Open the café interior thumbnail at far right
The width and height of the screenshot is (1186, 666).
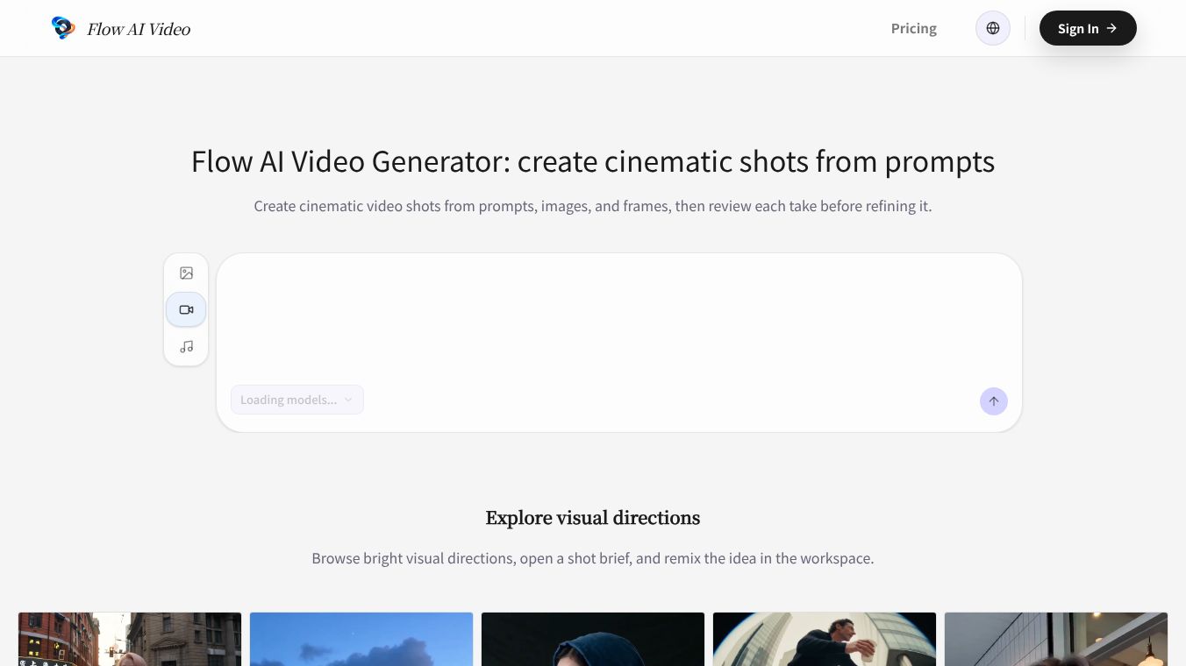coord(1056,639)
